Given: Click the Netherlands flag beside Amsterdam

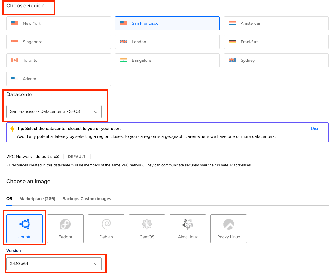Looking at the screenshot, I should [x=233, y=23].
